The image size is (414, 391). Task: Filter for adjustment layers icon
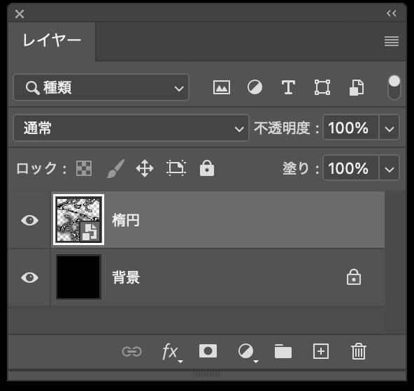click(255, 87)
